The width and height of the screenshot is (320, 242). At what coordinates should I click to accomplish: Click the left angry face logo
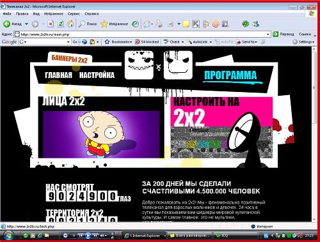click(x=139, y=65)
